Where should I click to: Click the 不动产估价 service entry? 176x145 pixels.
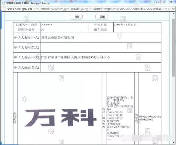pyautogui.click(x=114, y=118)
